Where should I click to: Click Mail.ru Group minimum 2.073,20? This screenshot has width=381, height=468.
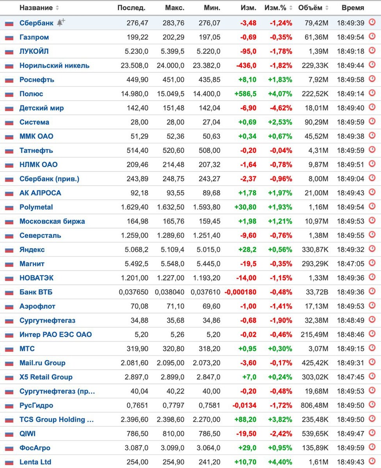click(x=207, y=363)
